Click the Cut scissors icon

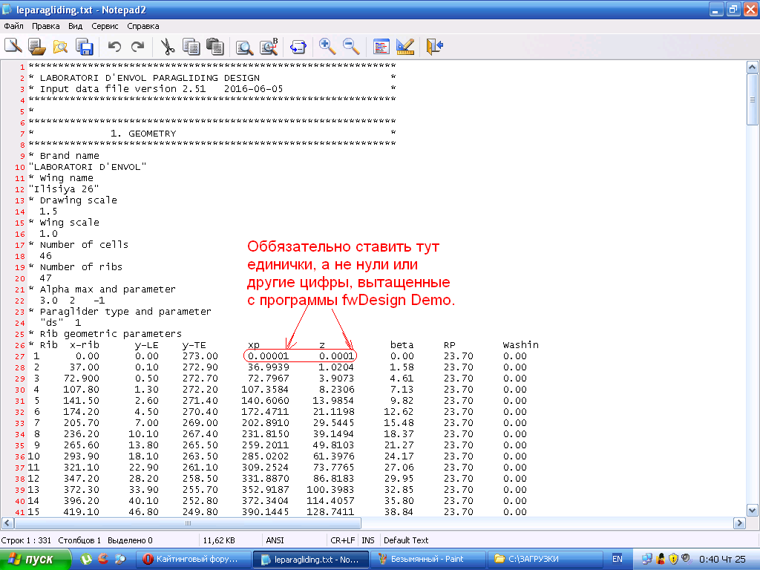pyautogui.click(x=167, y=47)
